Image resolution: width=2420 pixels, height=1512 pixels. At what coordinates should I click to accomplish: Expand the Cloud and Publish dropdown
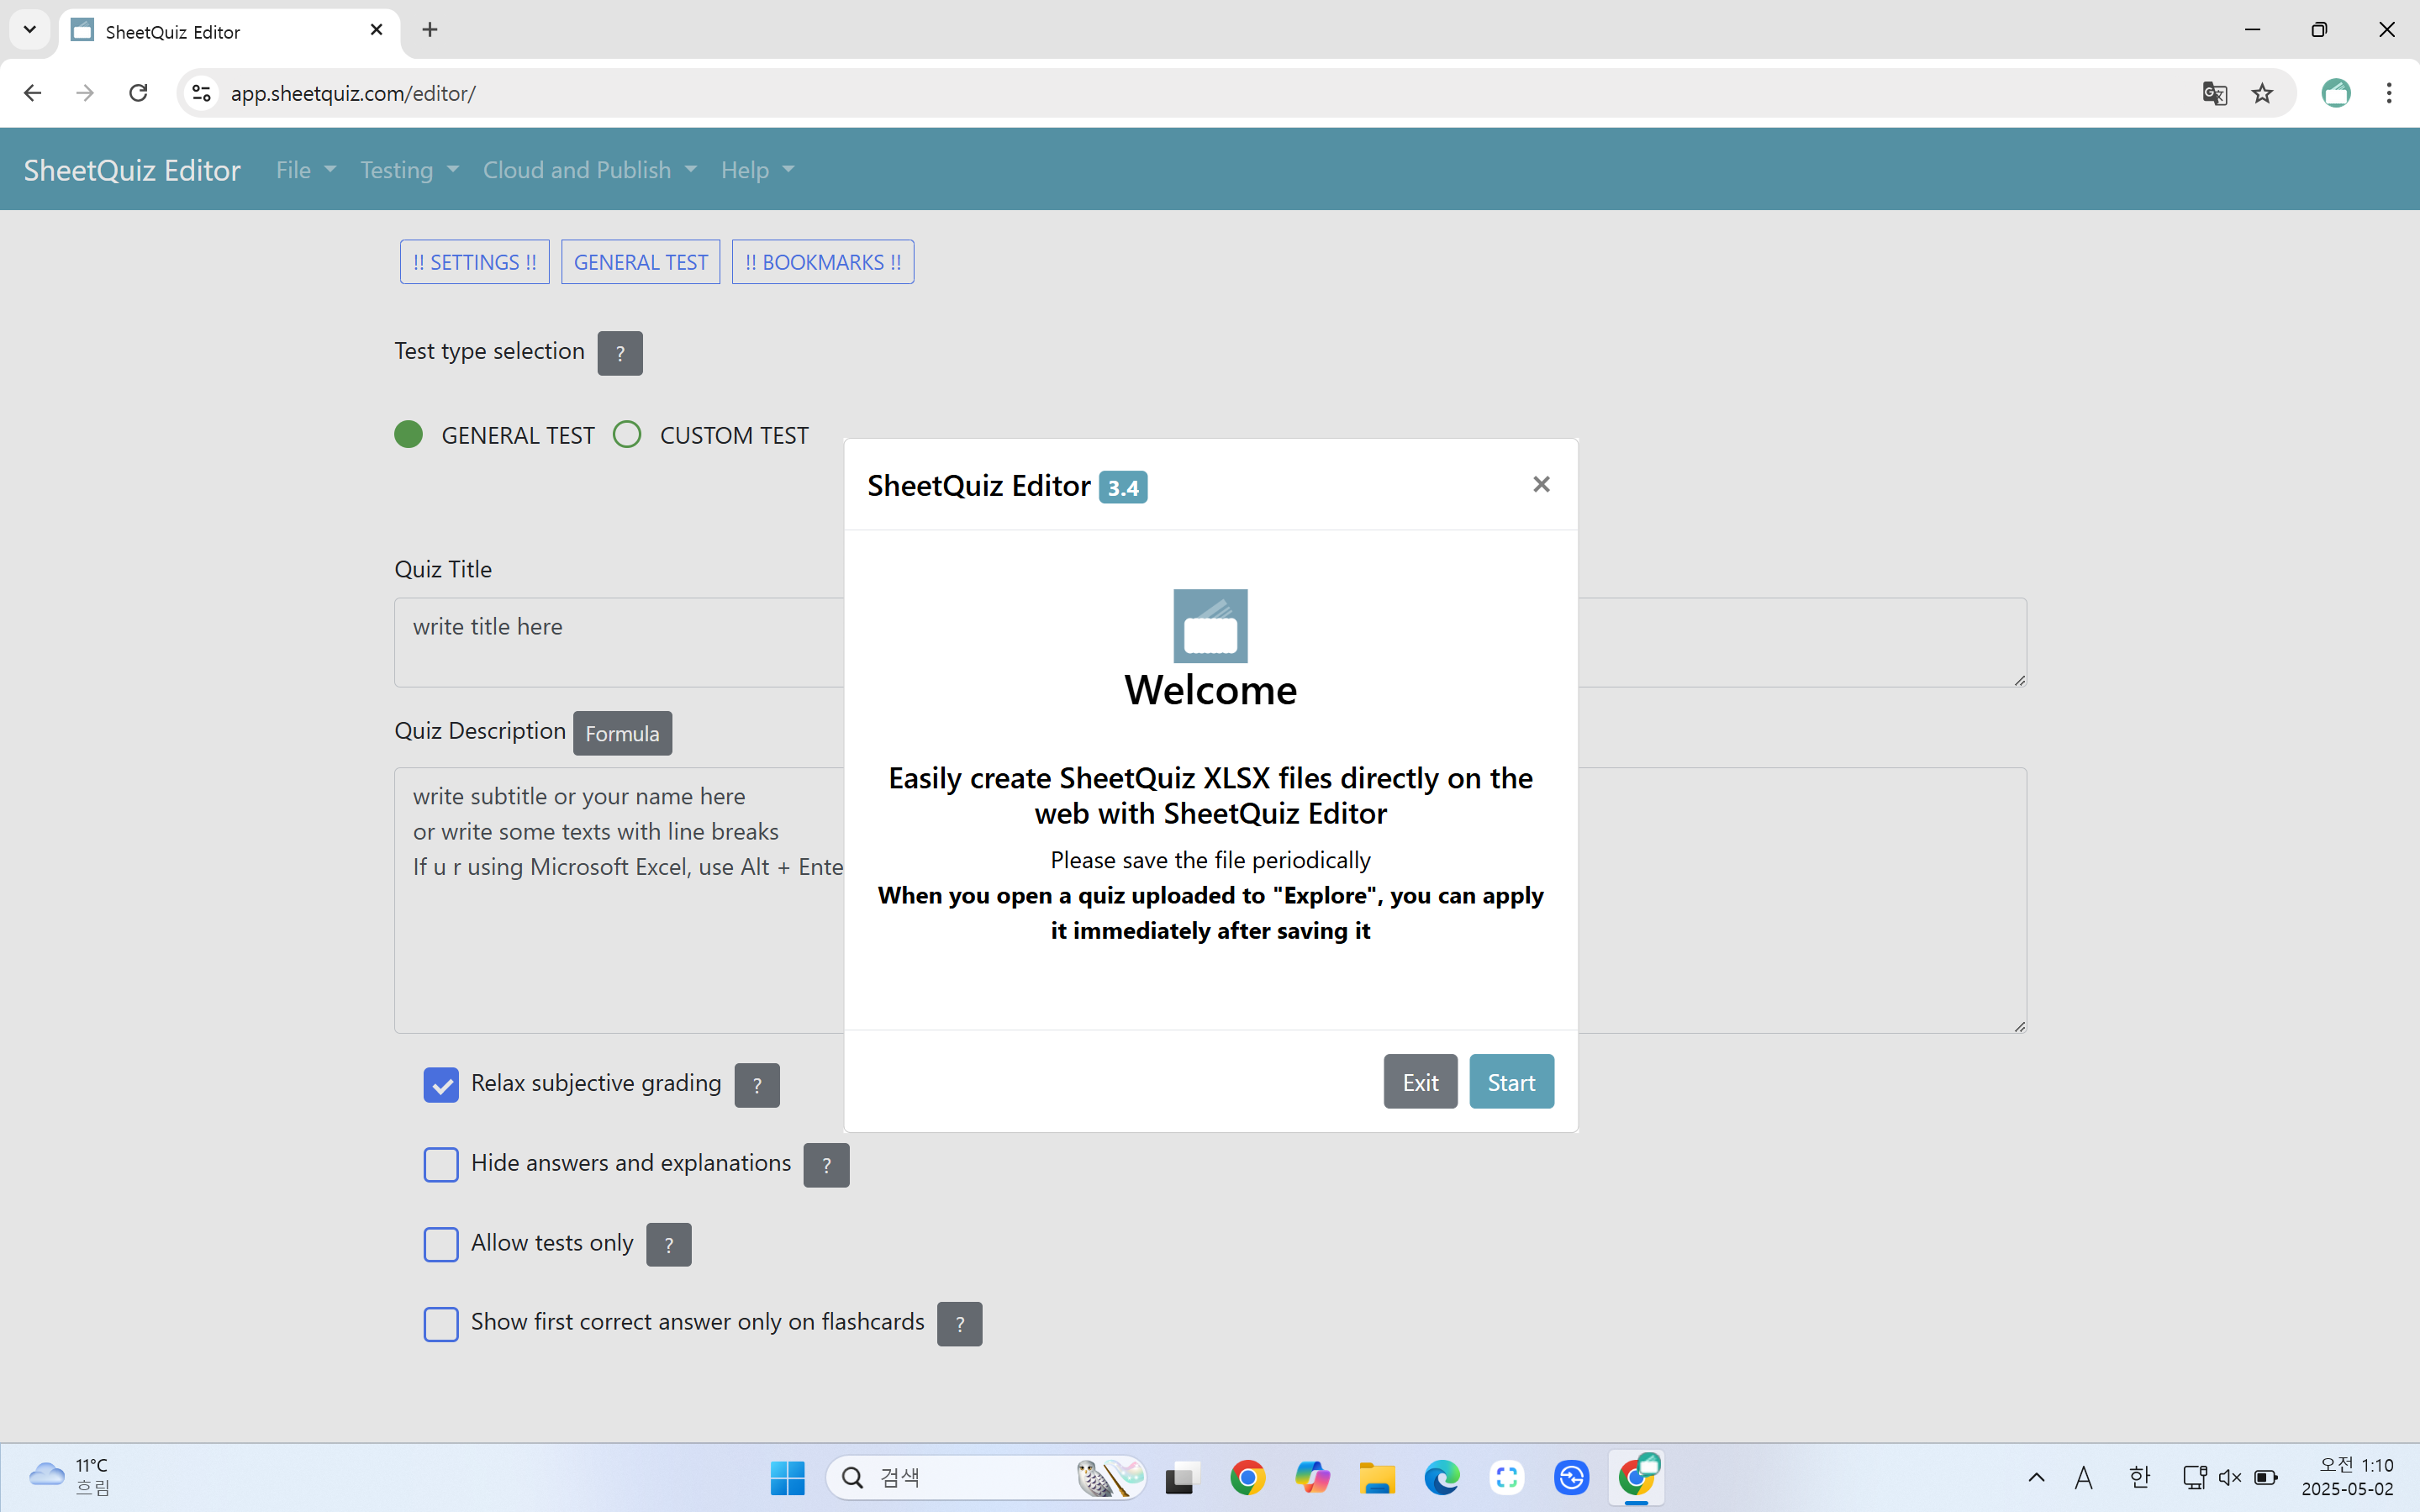[589, 170]
